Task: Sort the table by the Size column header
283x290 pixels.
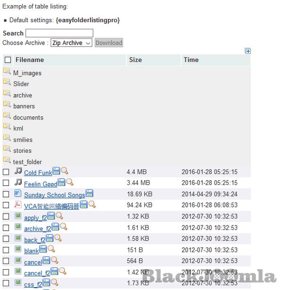Action: pyautogui.click(x=135, y=60)
